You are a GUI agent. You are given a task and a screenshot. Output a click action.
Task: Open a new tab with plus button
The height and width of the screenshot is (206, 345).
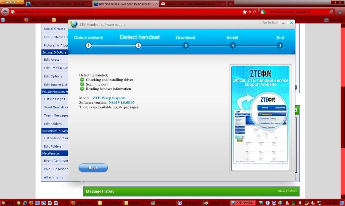pyautogui.click(x=230, y=4)
